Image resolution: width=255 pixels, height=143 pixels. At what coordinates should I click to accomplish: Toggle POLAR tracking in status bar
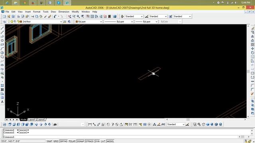point(72,141)
